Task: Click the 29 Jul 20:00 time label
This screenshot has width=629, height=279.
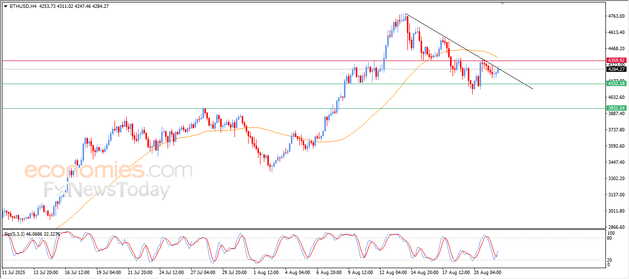Action: 234,272
